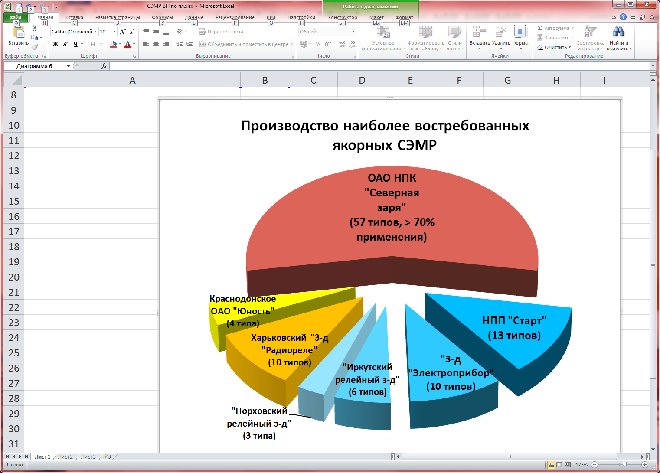The width and height of the screenshot is (660, 473).
Task: Align text left in the ribbon
Action: click(146, 44)
